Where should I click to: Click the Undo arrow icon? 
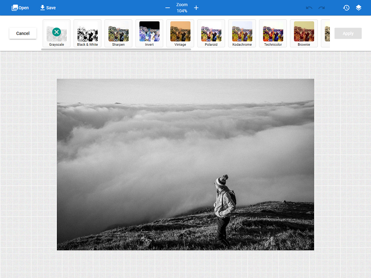tap(309, 7)
